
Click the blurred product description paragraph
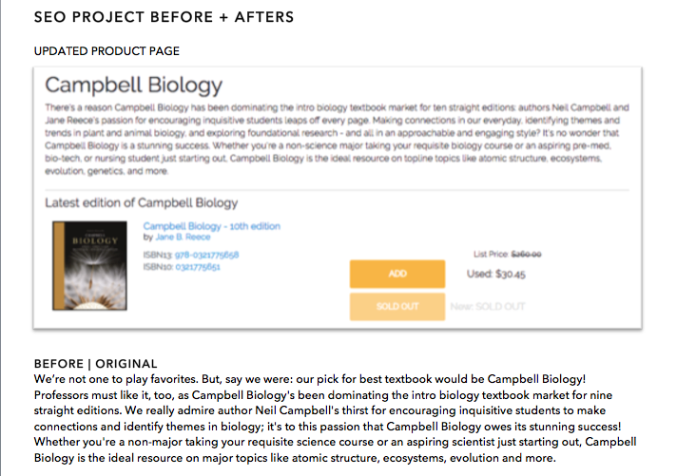[337, 141]
